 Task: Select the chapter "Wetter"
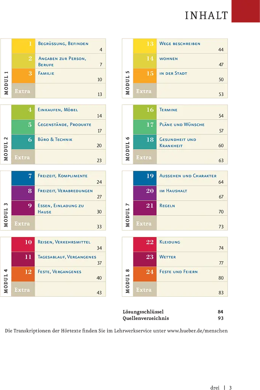[x=168, y=257]
